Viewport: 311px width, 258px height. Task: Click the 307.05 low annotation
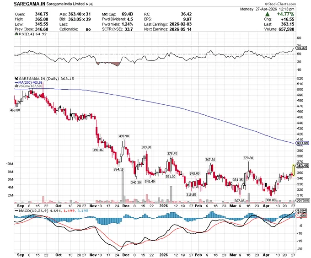pos(239,201)
